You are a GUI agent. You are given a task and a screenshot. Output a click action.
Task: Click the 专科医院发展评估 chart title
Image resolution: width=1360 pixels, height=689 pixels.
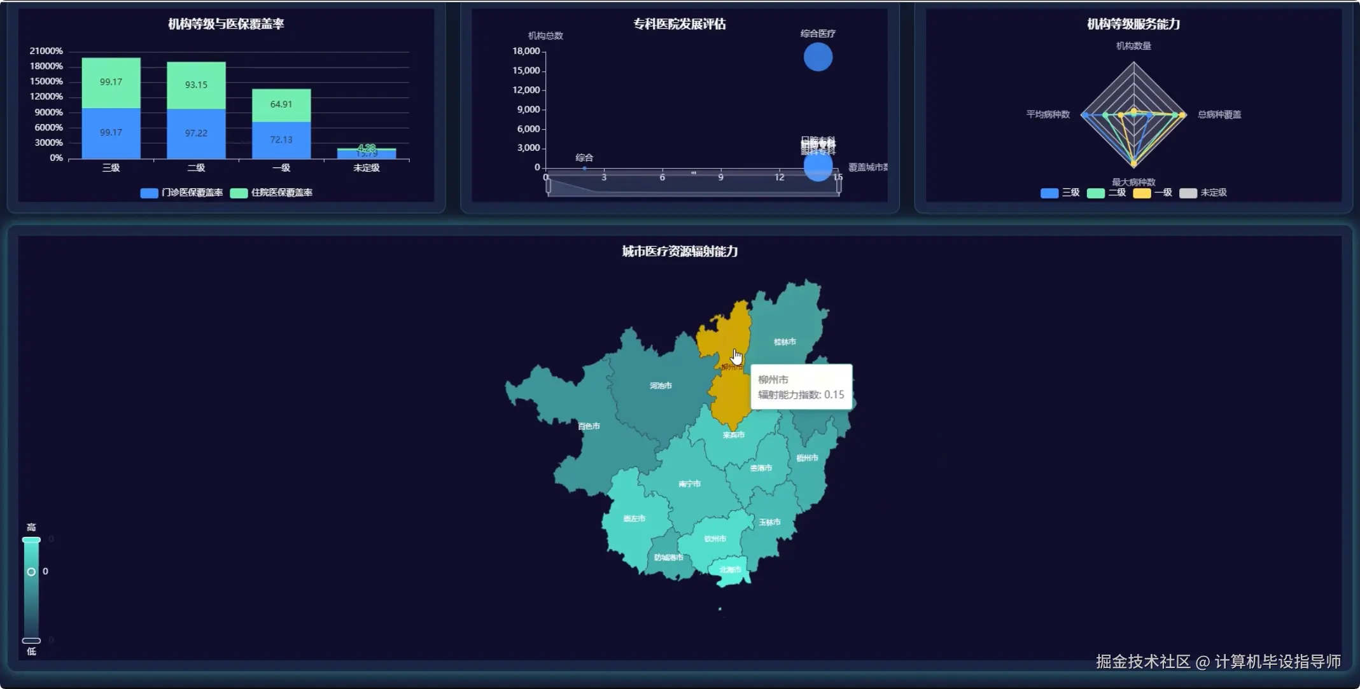[x=679, y=24]
